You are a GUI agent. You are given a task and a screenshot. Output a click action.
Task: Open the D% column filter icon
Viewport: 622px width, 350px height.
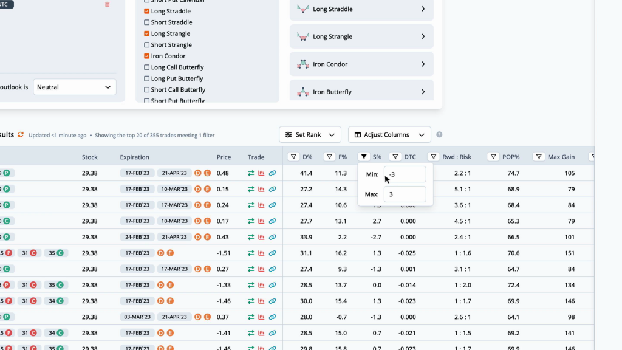pos(293,157)
